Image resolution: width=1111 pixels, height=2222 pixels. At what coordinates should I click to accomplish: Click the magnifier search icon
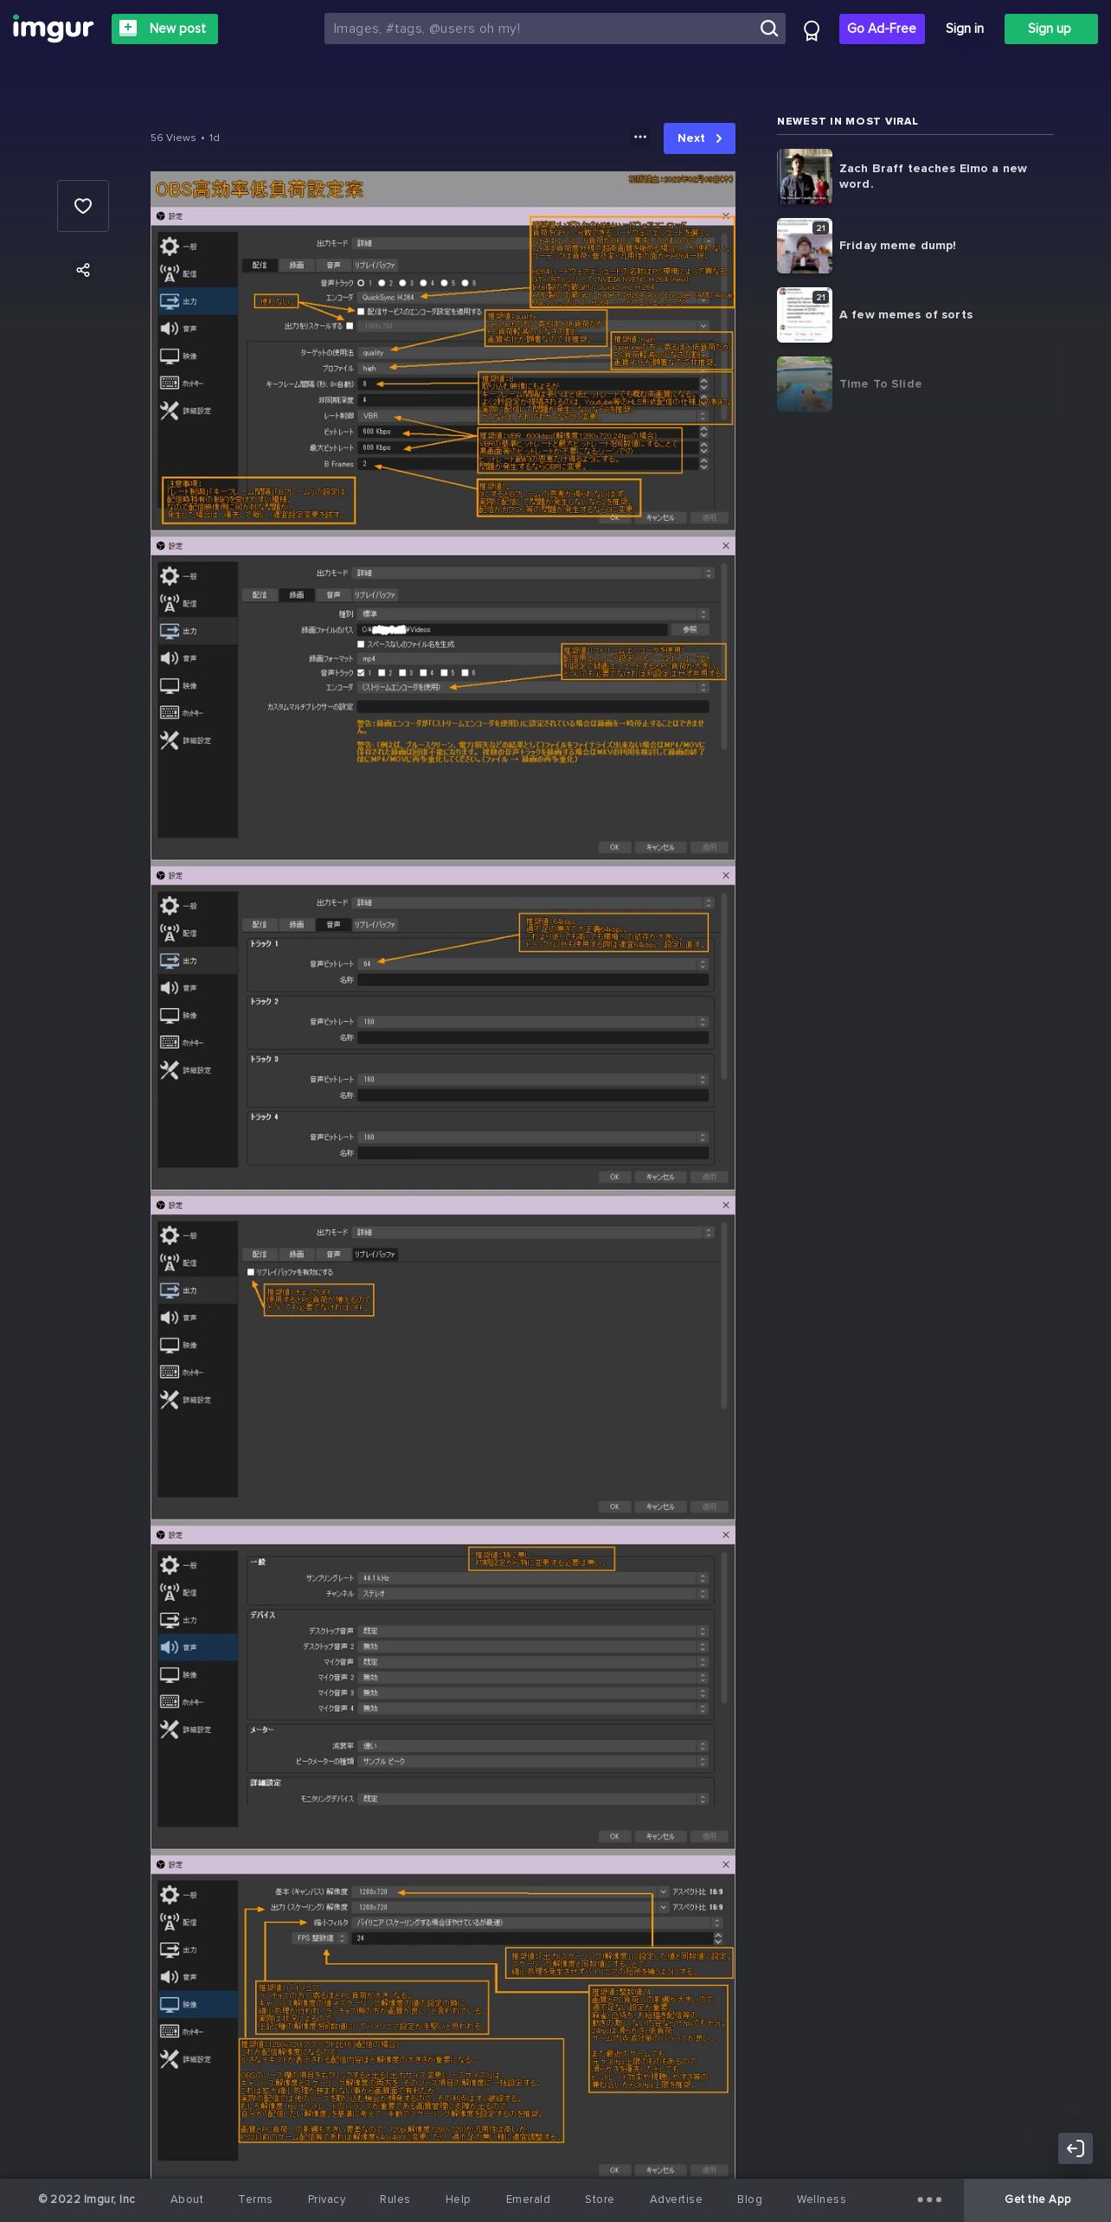pyautogui.click(x=768, y=29)
